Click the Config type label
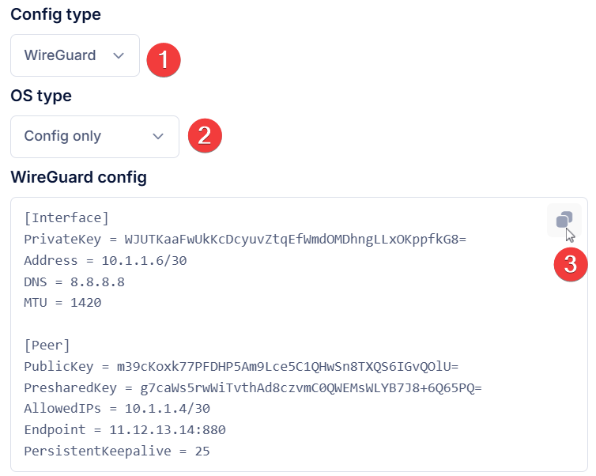Screen dimensions: 596x476 (56, 15)
